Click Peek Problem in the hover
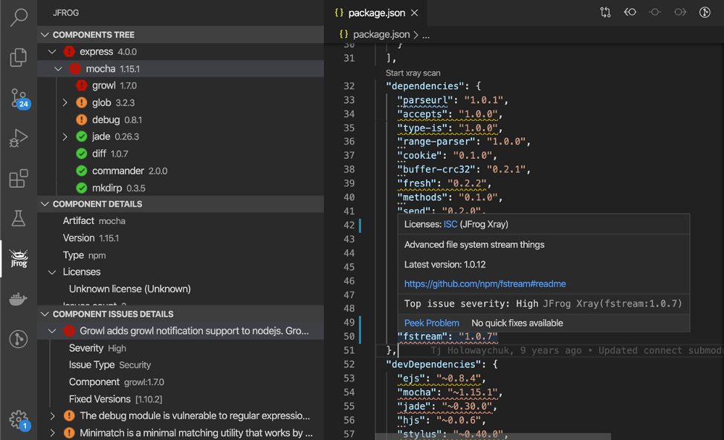The height and width of the screenshot is (440, 724). pos(431,323)
